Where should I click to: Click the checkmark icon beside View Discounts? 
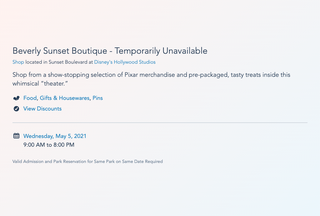tap(16, 109)
